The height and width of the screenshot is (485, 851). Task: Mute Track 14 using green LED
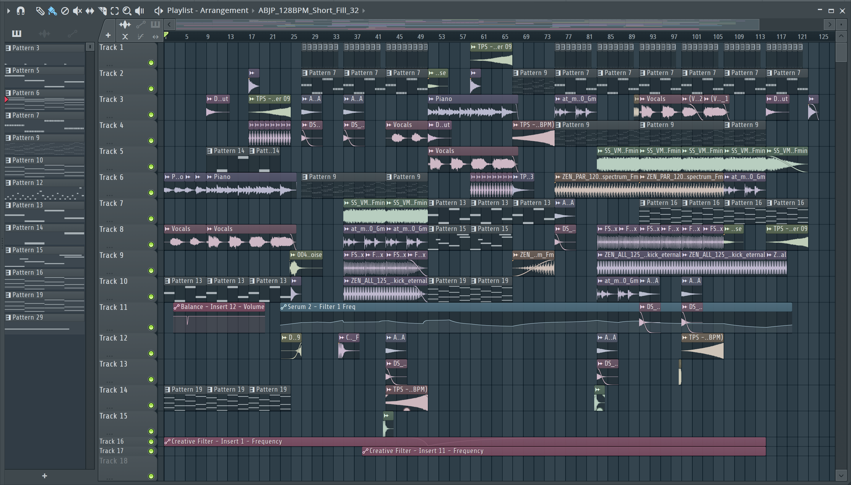[151, 405]
